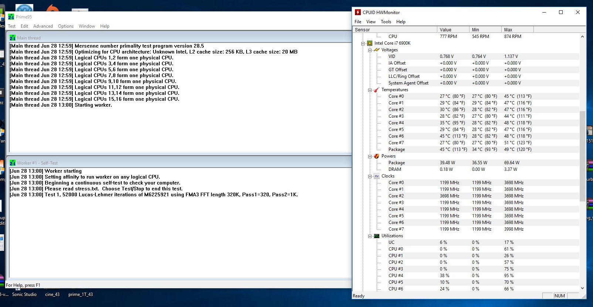Viewport: 593px width, 307px height.
Task: Open the Prime95 Advanced menu
Action: pos(43,26)
